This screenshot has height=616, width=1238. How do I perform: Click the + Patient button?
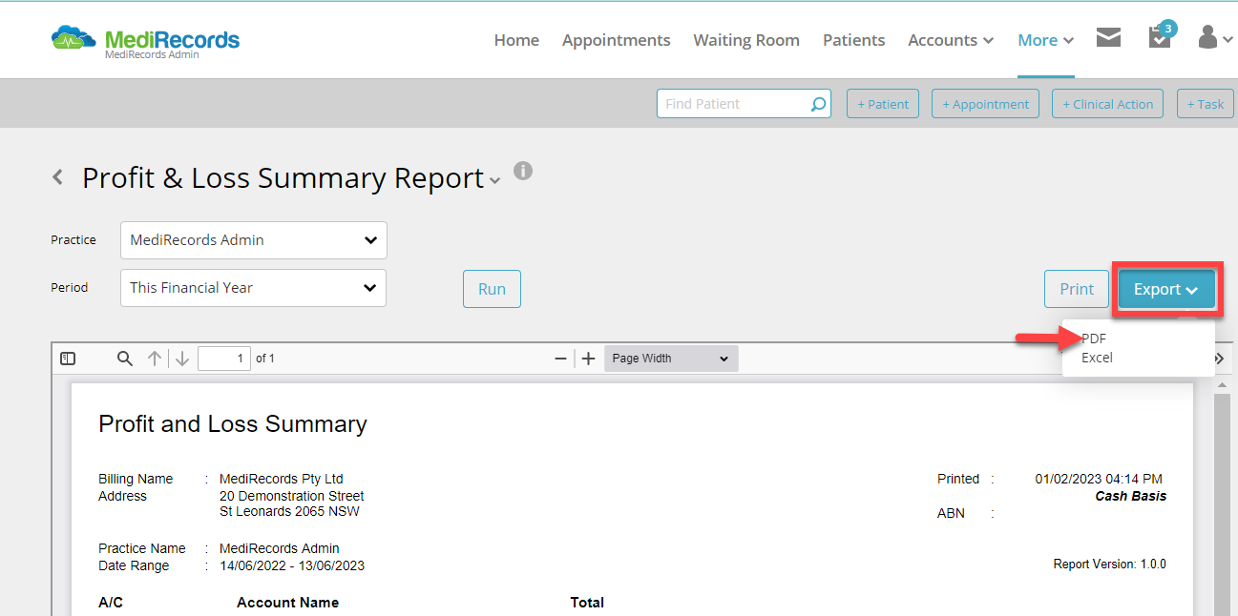883,104
